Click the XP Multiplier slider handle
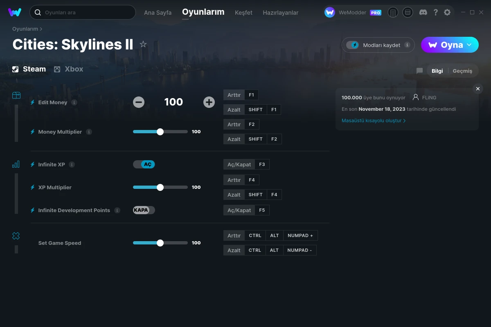 tap(160, 187)
